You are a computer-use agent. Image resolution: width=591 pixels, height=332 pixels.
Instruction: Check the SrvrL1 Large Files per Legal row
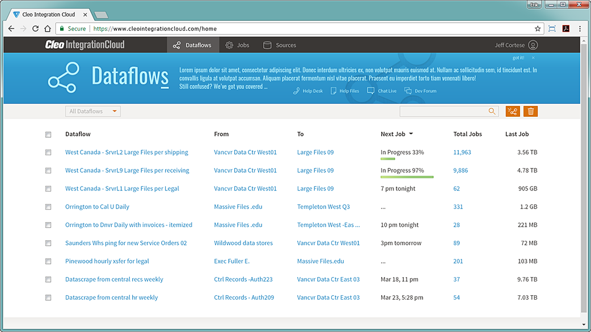pos(48,189)
